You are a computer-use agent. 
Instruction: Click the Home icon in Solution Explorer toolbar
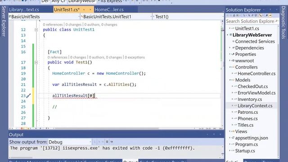click(x=234, y=15)
